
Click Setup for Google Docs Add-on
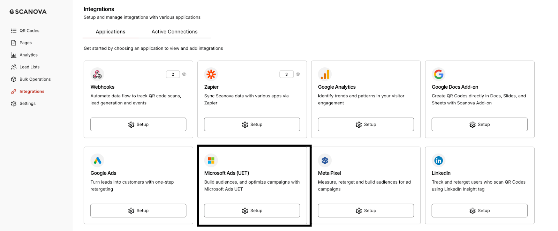tap(480, 125)
